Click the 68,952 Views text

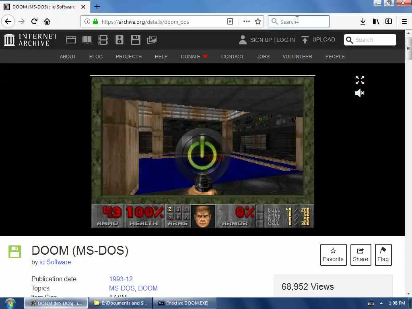click(307, 286)
